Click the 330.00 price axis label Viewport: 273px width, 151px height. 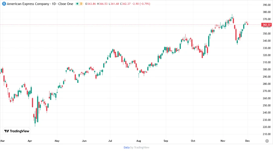coord(267,48)
